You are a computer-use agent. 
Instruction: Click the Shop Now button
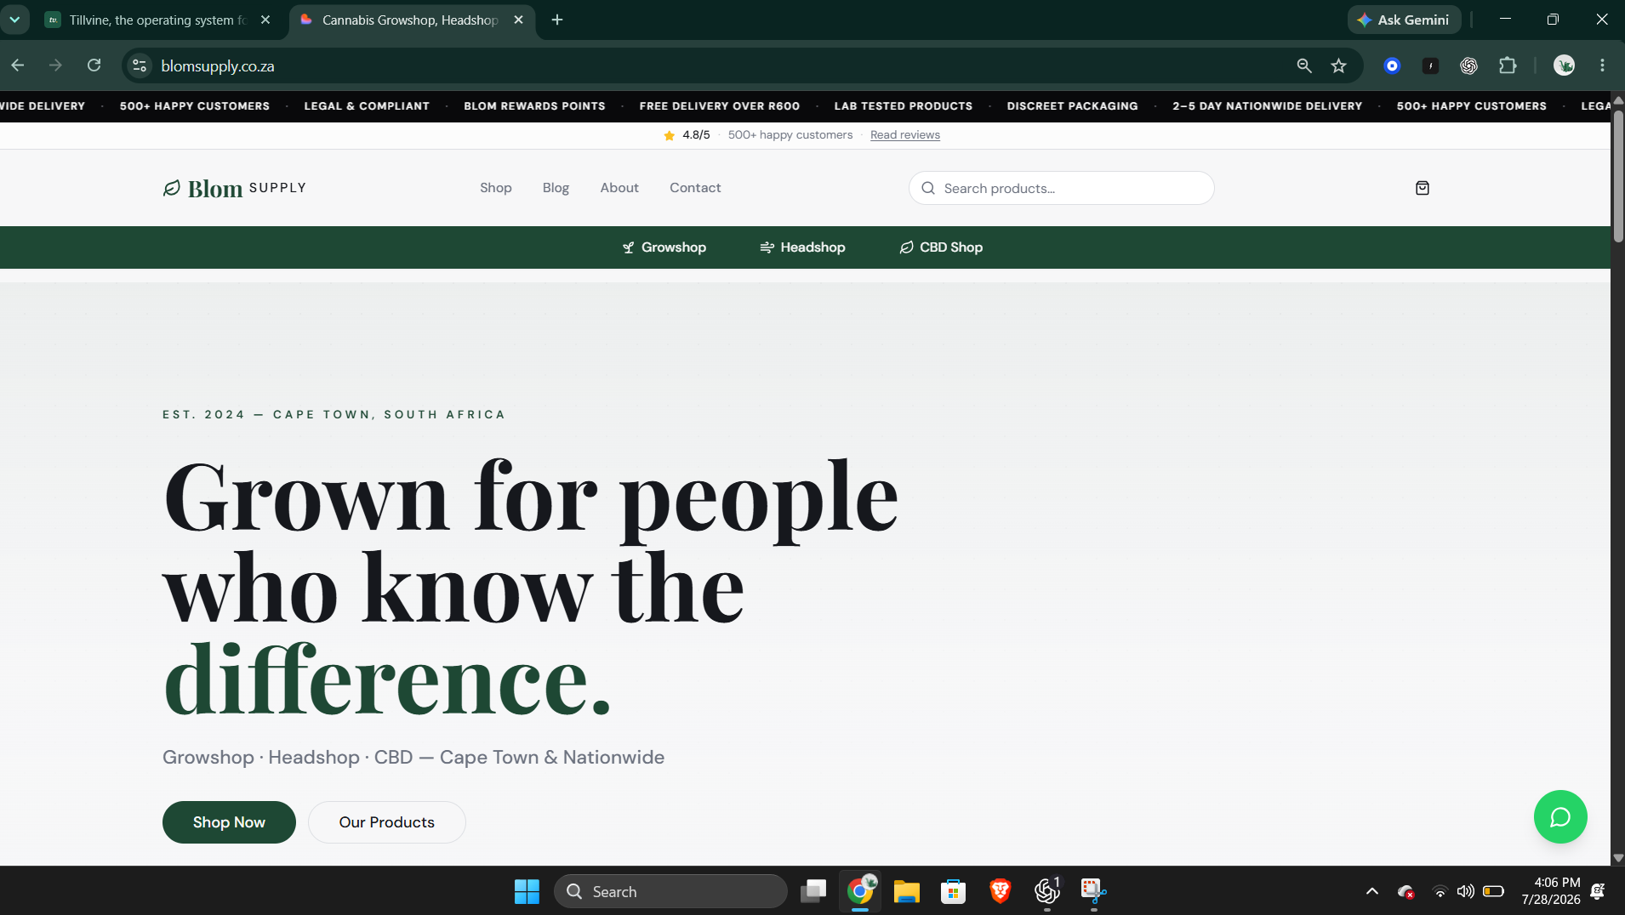point(229,822)
